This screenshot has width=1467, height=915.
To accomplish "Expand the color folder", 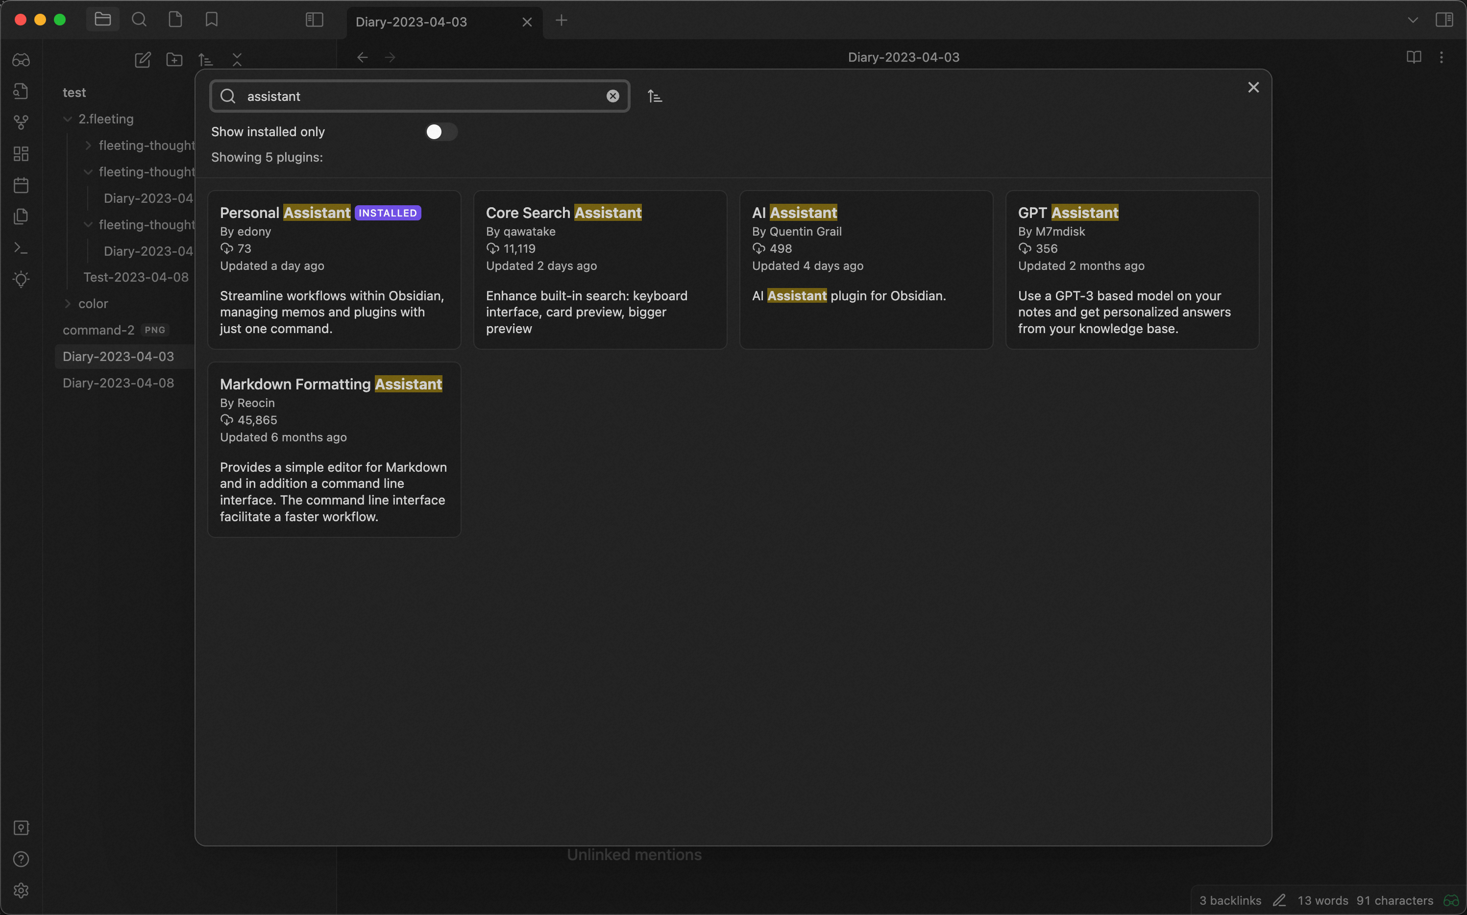I will click(68, 304).
